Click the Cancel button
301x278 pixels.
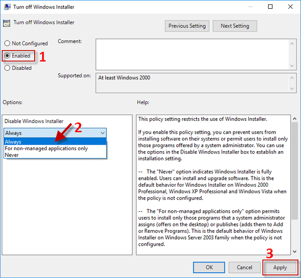click(x=244, y=268)
